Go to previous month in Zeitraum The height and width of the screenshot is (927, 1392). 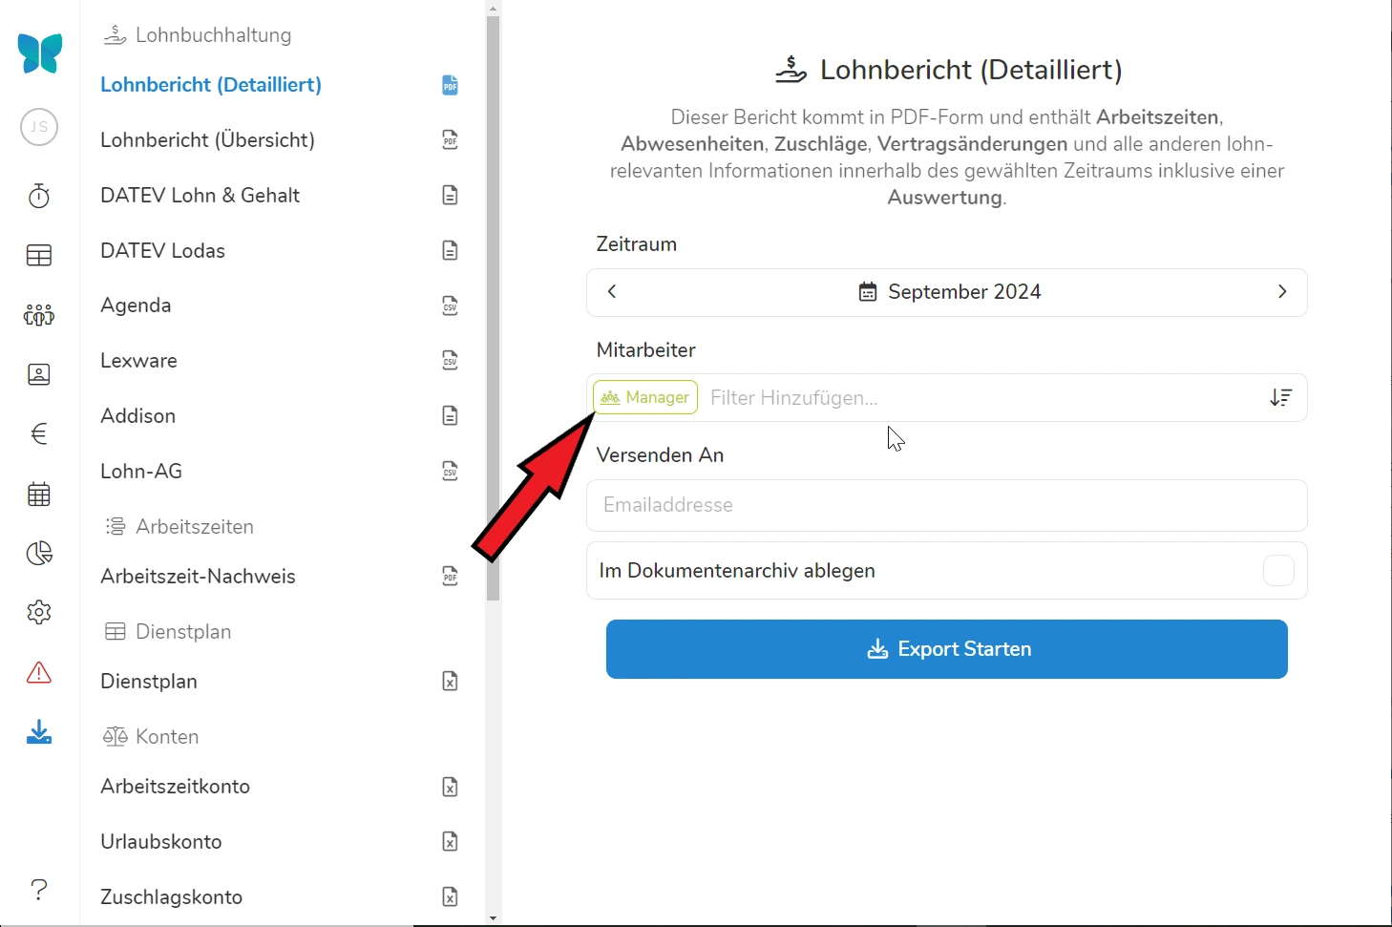(x=612, y=292)
